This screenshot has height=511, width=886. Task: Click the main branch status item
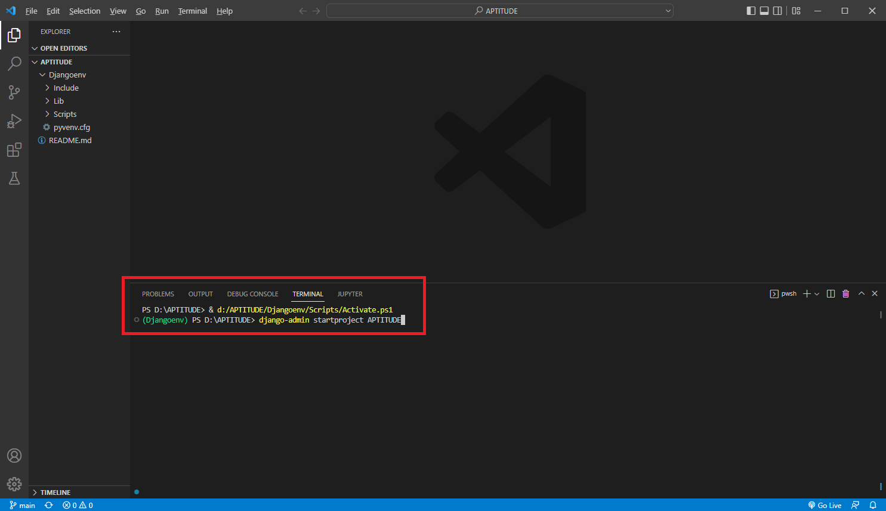22,505
